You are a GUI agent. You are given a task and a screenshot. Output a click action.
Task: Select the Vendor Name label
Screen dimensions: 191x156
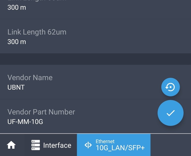(30, 77)
